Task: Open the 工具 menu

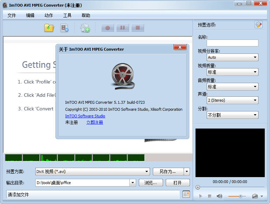Action: [x=67, y=15]
